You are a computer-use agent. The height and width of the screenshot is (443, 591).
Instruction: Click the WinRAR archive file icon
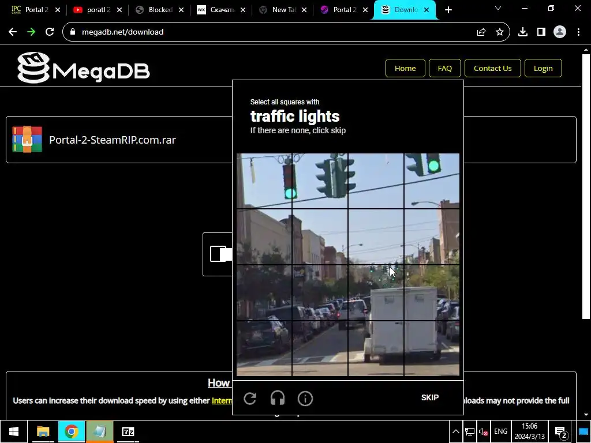coord(27,139)
